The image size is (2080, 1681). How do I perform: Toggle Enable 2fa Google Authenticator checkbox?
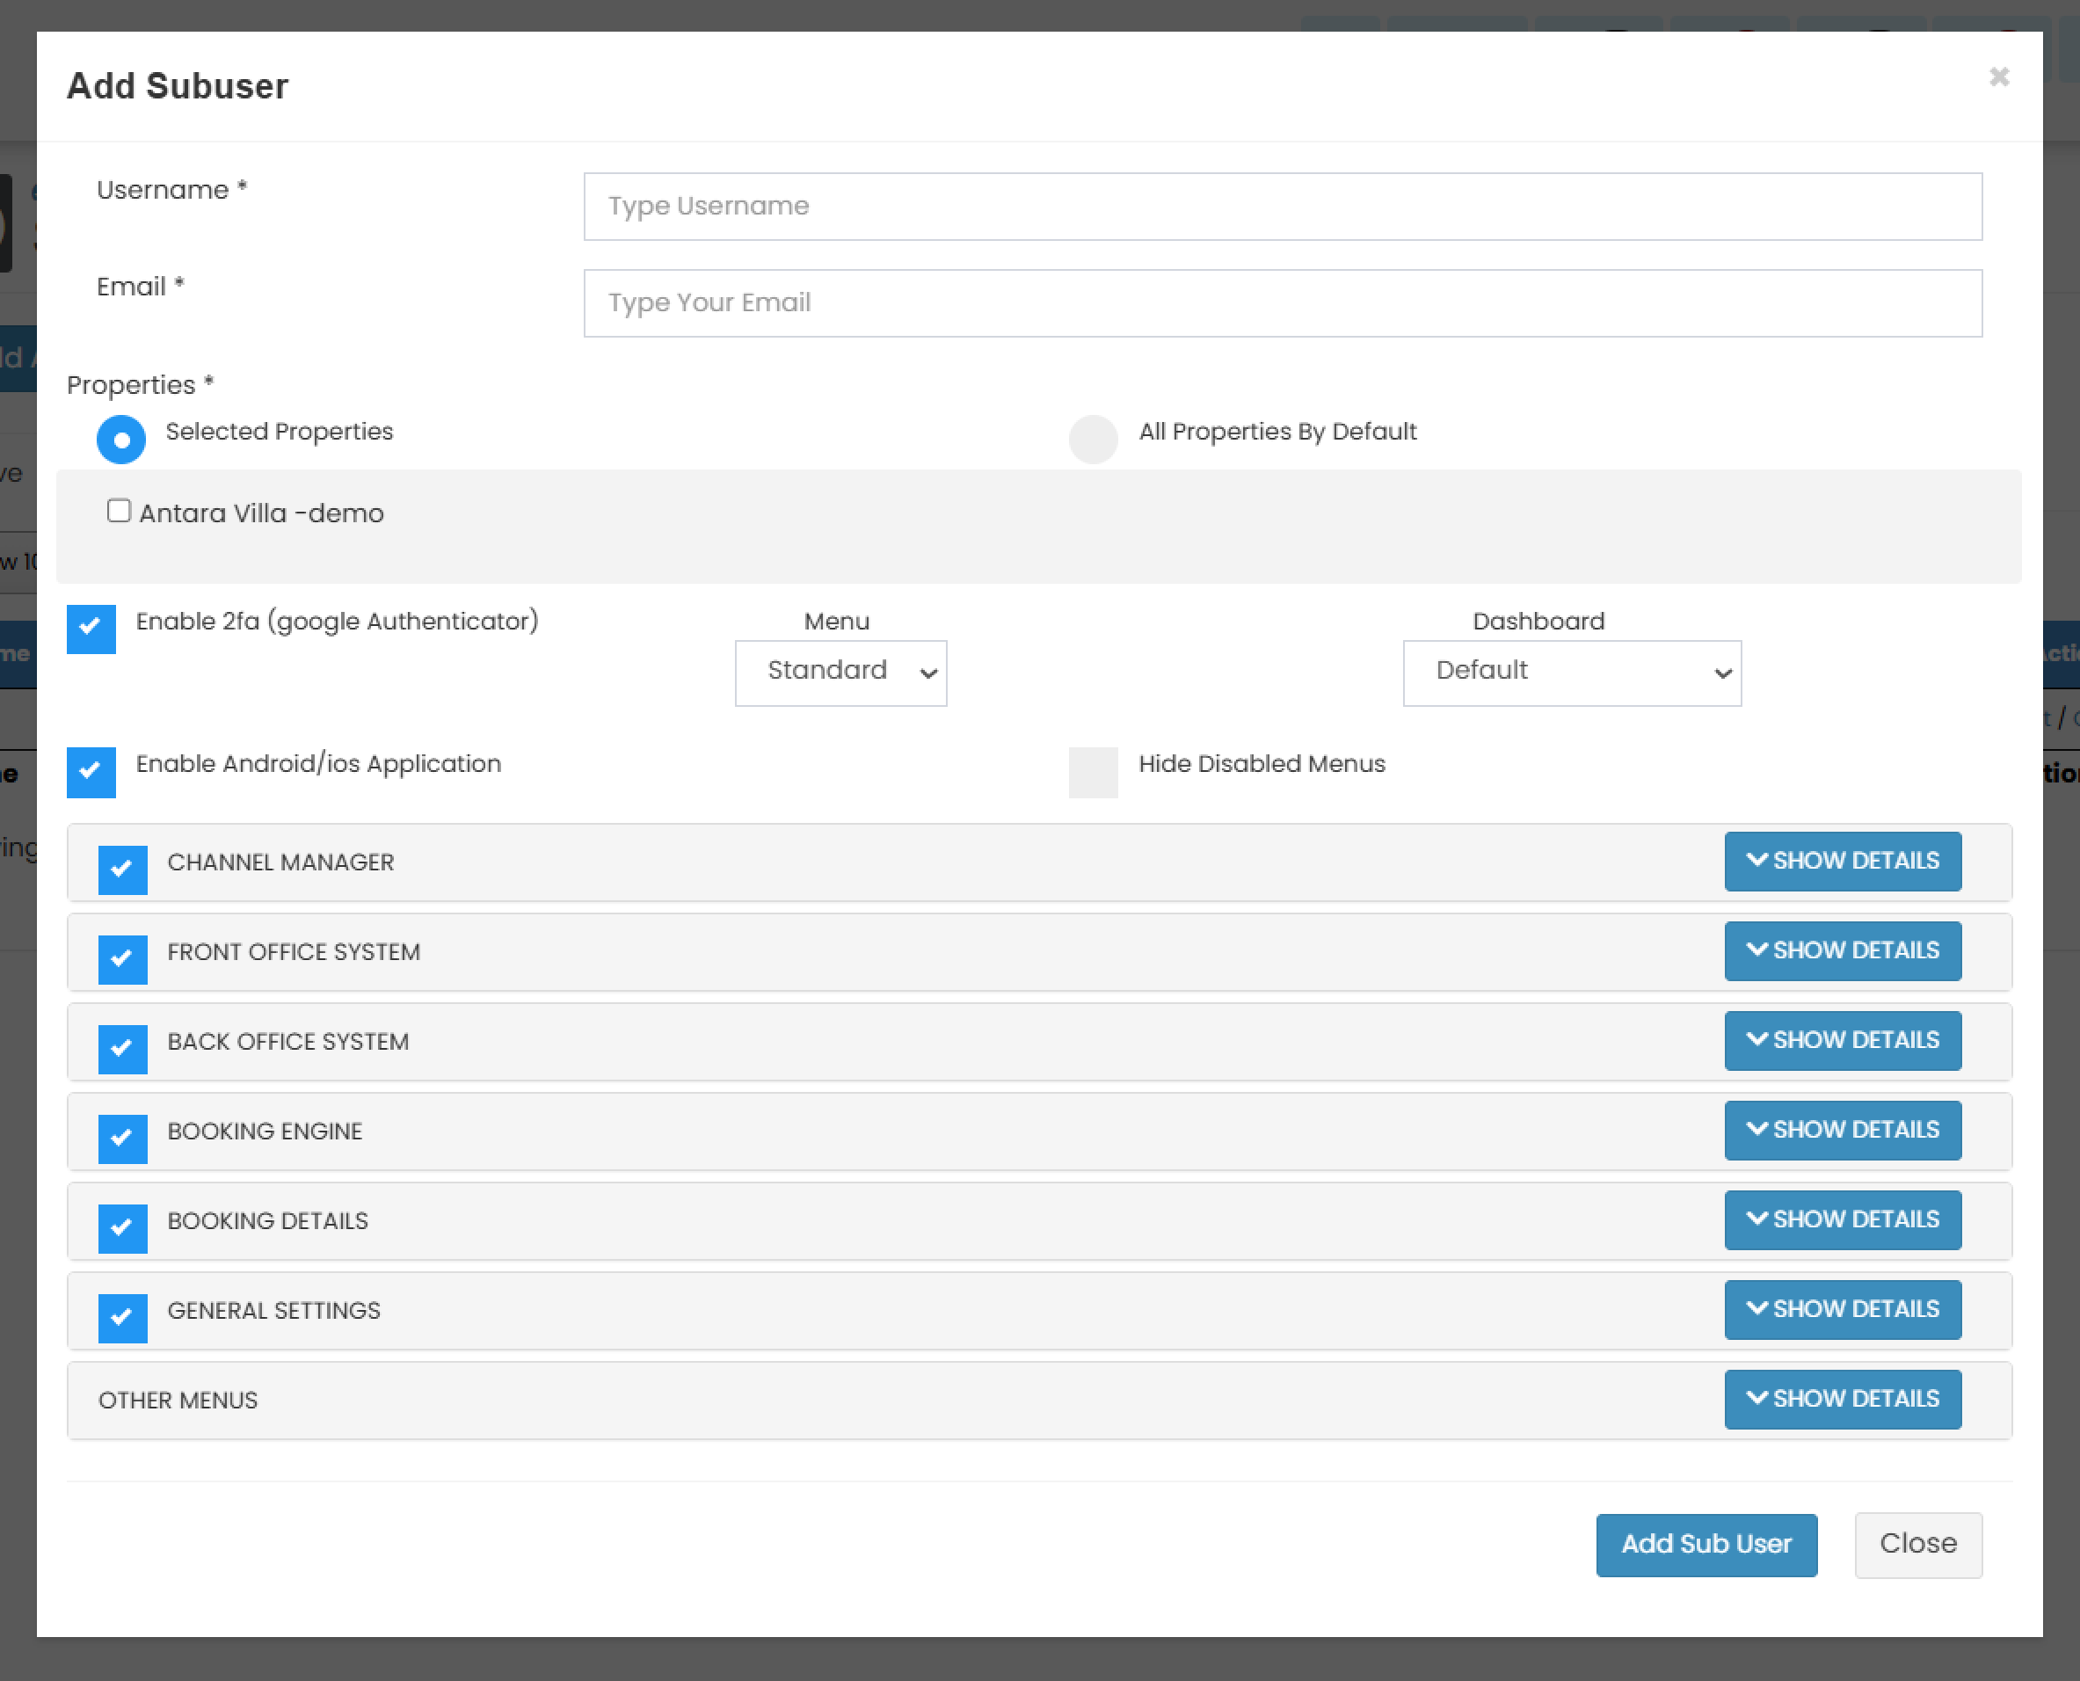coord(91,629)
